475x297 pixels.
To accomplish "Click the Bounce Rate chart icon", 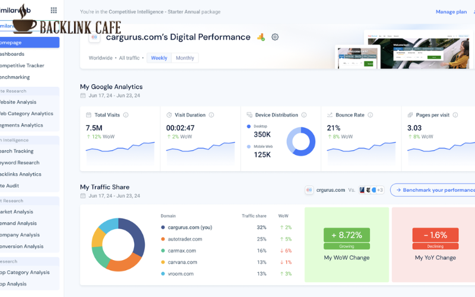I will tap(330, 115).
